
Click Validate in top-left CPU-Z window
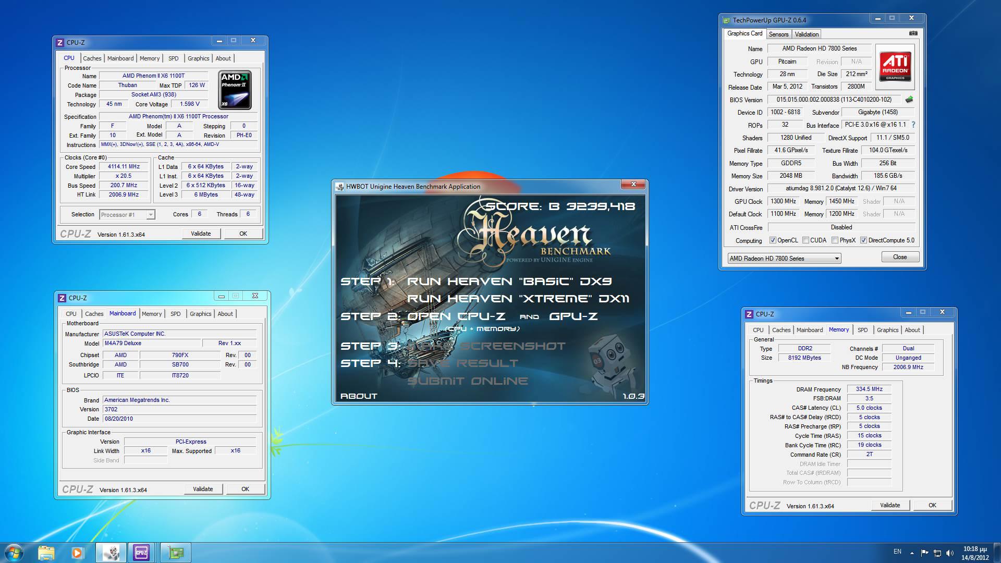click(x=201, y=234)
